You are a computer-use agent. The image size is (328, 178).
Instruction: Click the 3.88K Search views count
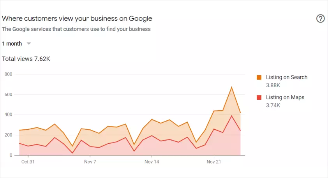274,85
